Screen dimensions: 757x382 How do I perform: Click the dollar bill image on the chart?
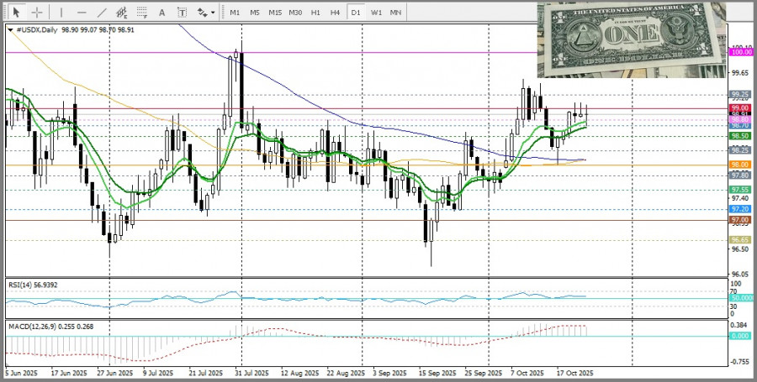[x=632, y=39]
